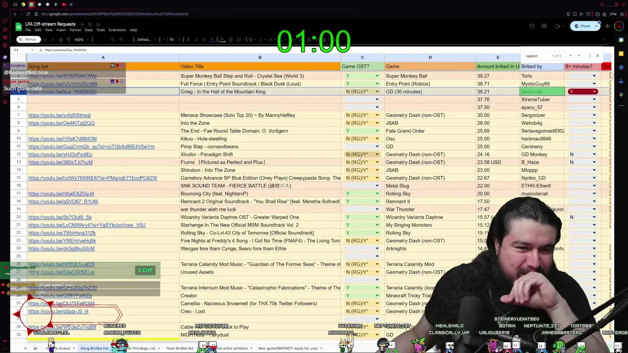Select the paint format tool

[x=69, y=40]
